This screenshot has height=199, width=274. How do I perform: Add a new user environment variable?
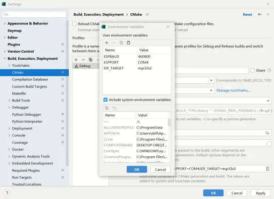point(107,43)
